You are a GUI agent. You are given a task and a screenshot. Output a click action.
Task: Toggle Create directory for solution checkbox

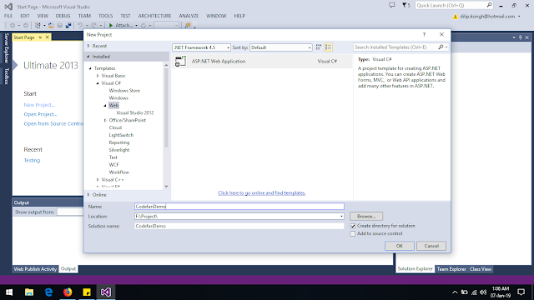(353, 226)
